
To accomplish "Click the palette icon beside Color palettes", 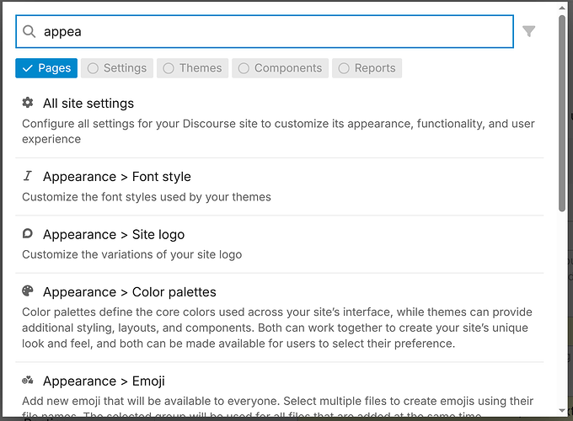I will tap(28, 291).
